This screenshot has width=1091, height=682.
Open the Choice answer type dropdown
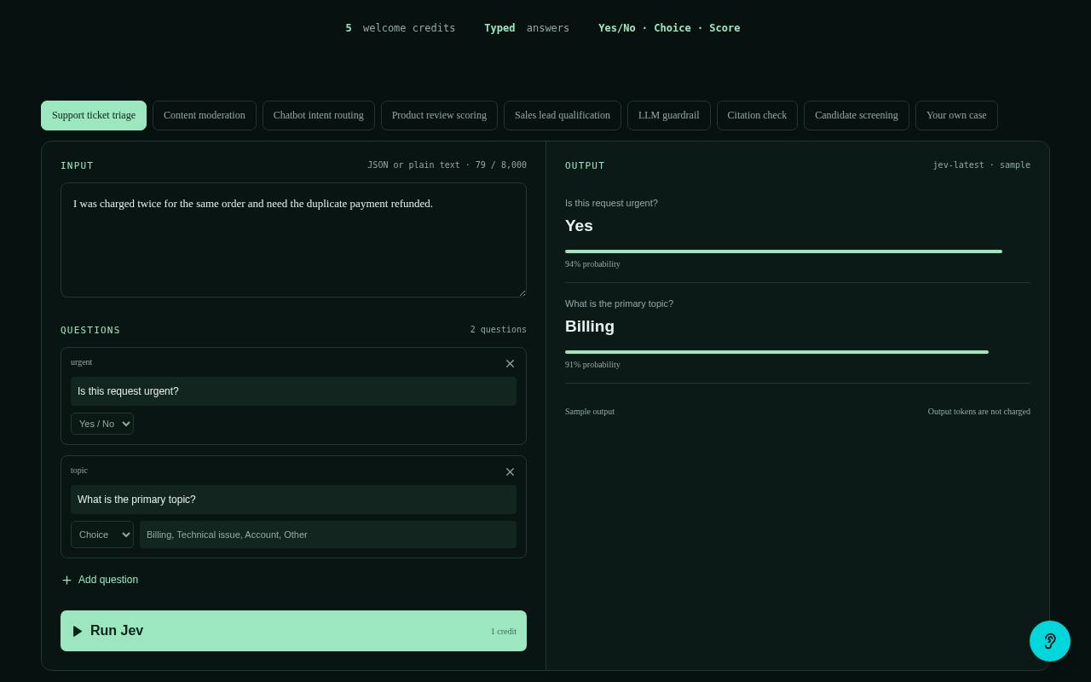(x=102, y=535)
